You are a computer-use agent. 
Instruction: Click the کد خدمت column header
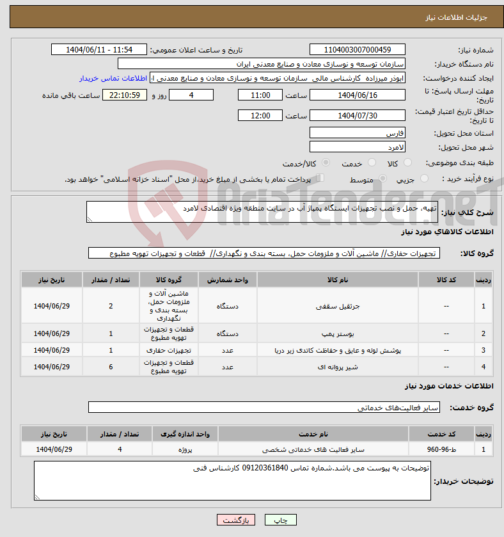pos(441,434)
